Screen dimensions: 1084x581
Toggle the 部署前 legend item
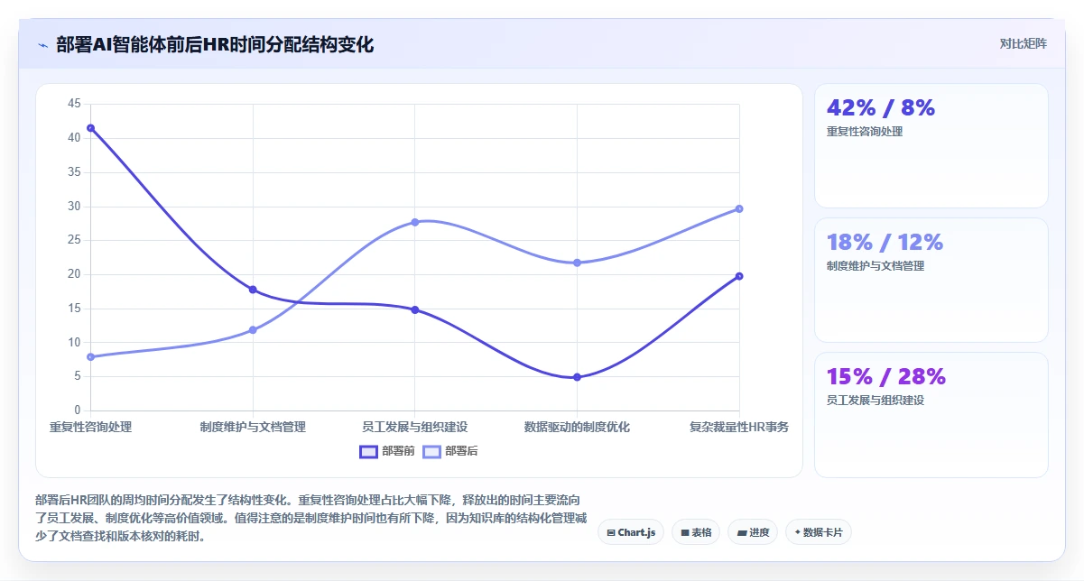click(387, 451)
